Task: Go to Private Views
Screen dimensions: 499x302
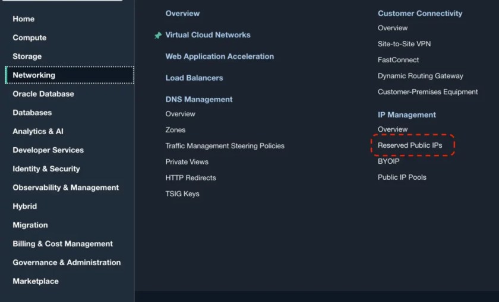Action: click(187, 162)
